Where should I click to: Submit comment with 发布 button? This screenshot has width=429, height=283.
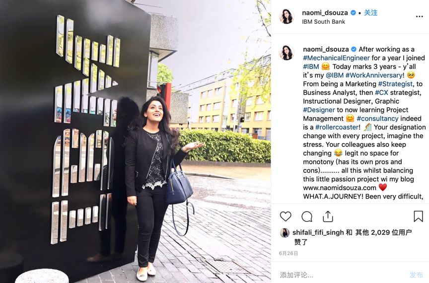pyautogui.click(x=416, y=275)
